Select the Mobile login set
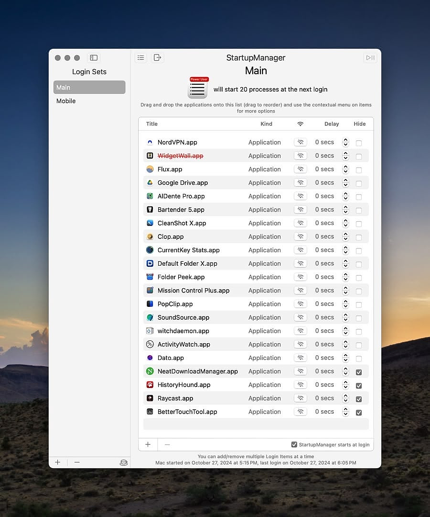 [x=66, y=101]
